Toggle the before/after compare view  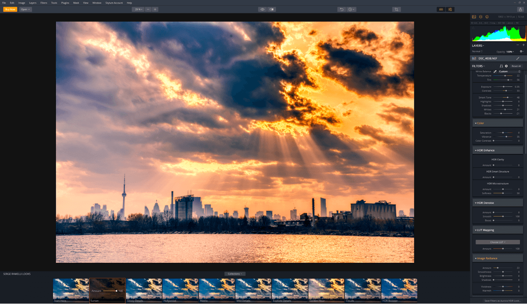(272, 9)
